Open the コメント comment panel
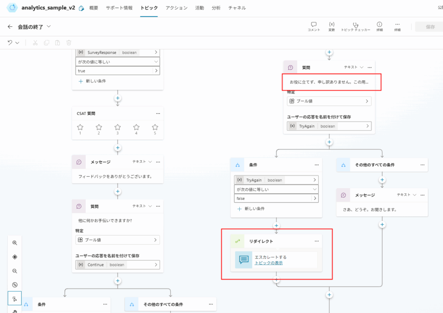This screenshot has height=313, width=443. pyautogui.click(x=314, y=26)
